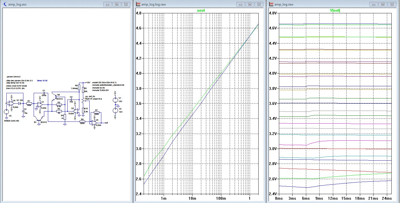Select the Q2 BC413 transistor symbol

coord(55,97)
